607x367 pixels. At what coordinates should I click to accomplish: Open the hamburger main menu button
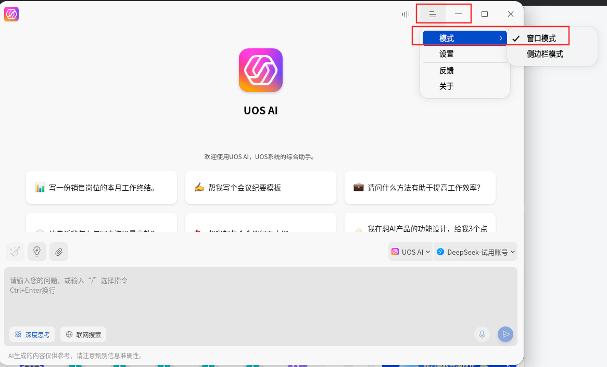pos(433,15)
